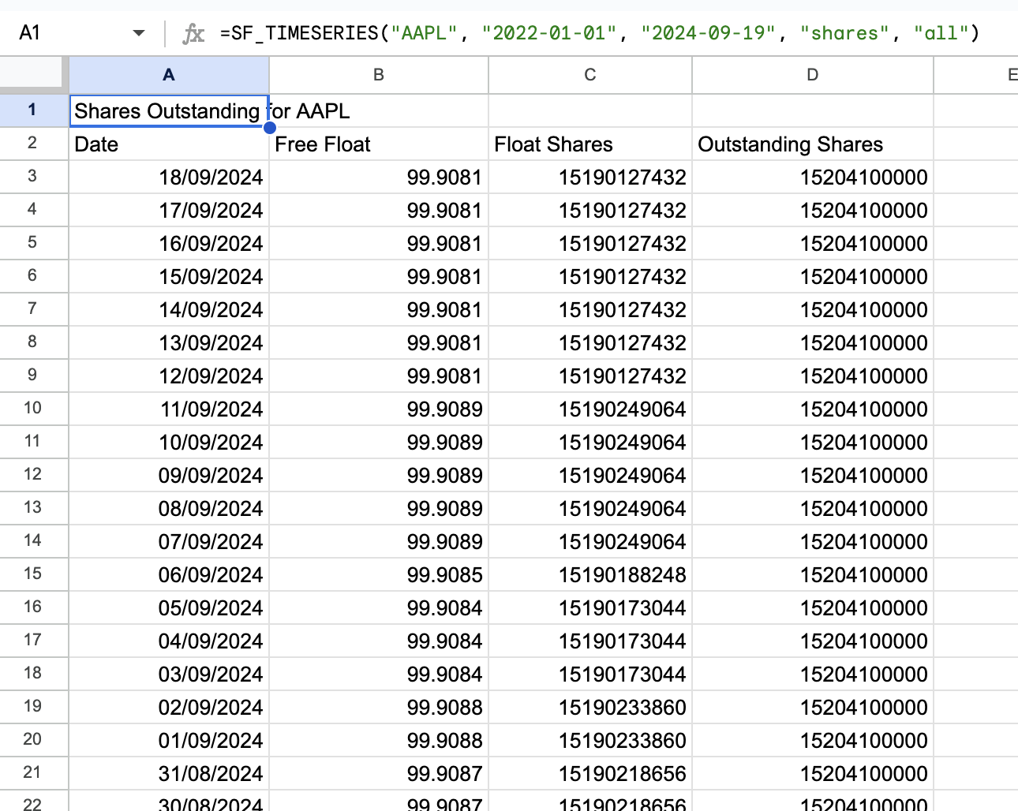Select the Float Shares header cell
1018x811 pixels.
coord(590,144)
